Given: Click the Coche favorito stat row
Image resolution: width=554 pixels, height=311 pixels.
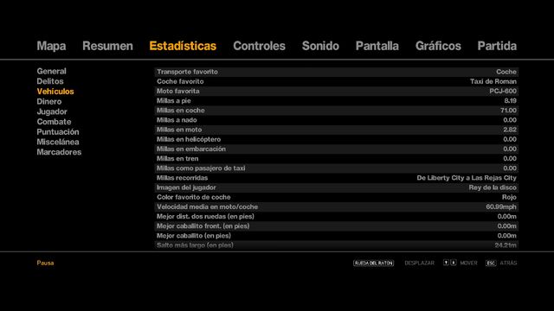Looking at the screenshot, I should [x=337, y=81].
